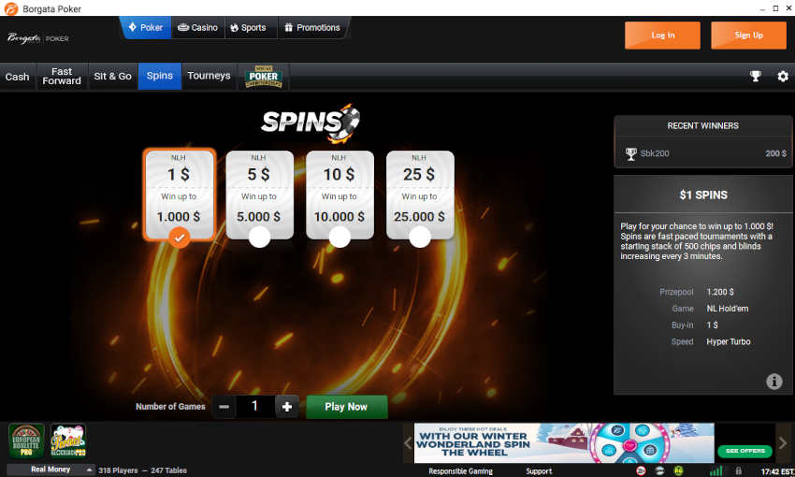Click the Log In button
The height and width of the screenshot is (477, 795).
tap(662, 35)
